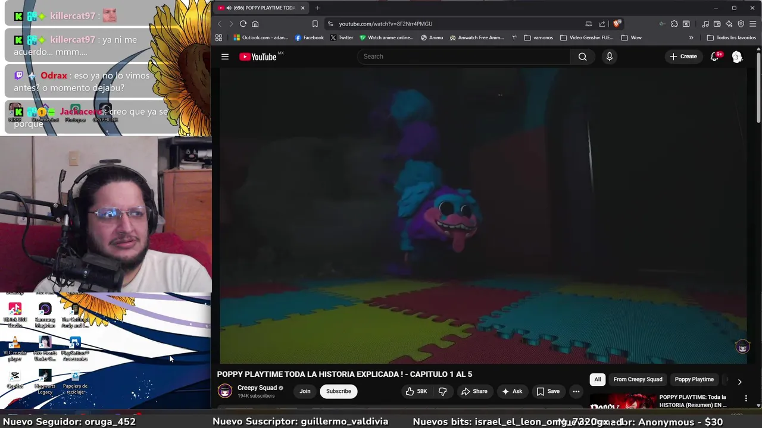
Task: Click the Ask AI button
Action: (x=512, y=391)
